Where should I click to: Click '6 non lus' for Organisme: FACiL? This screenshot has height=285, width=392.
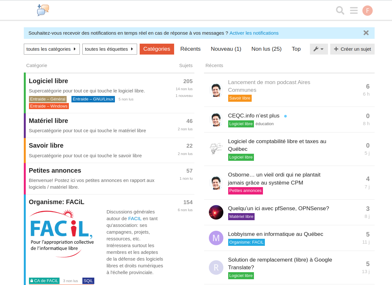tap(185, 210)
